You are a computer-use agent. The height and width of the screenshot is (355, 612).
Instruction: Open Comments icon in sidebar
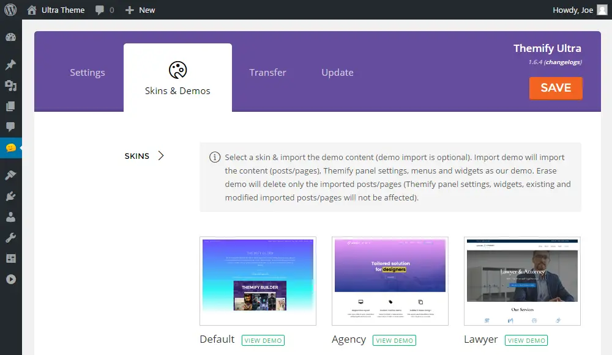coord(10,126)
